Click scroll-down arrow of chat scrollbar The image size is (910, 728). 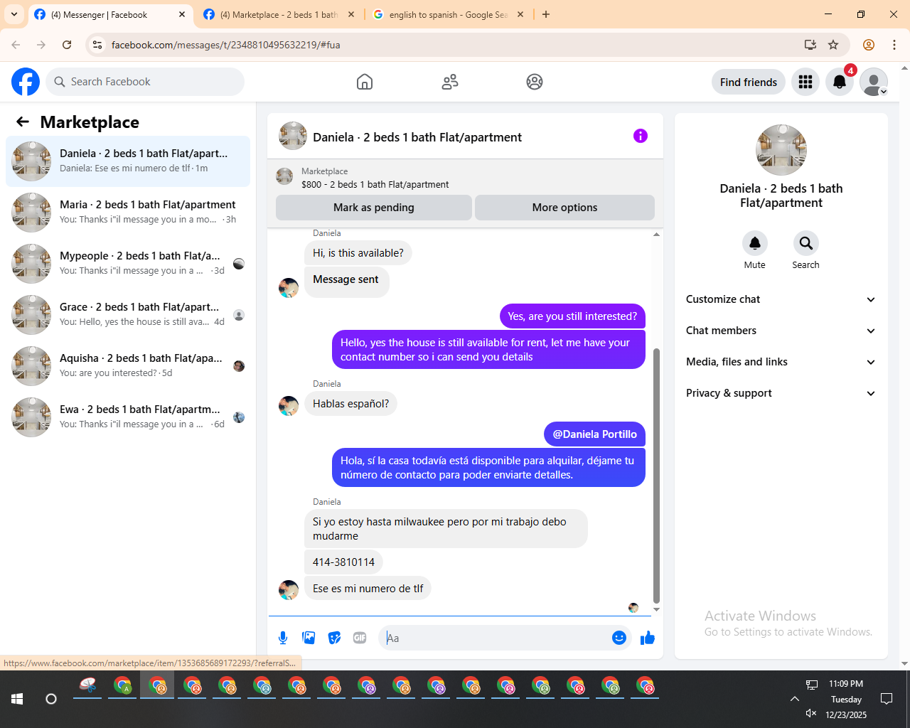tap(656, 609)
